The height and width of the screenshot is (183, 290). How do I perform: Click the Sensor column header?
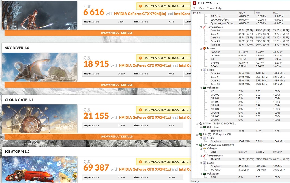click(x=214, y=12)
